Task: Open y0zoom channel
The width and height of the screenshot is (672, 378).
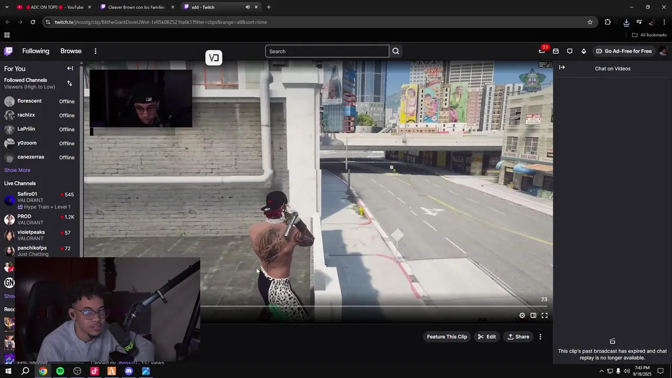Action: click(40, 143)
